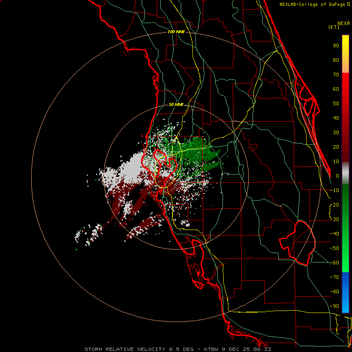352x352 pixels.
Task: Click the 10 knot scale value
Action: coord(336,162)
